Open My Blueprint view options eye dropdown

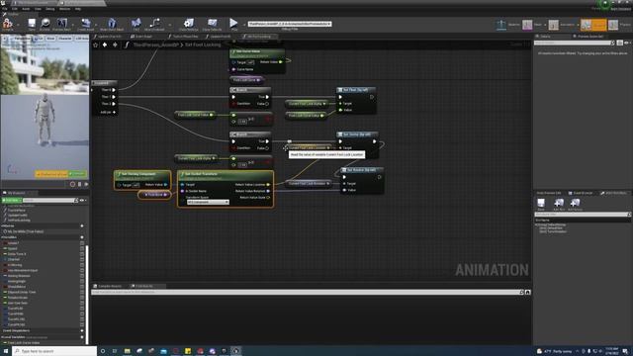pyautogui.click(x=83, y=200)
